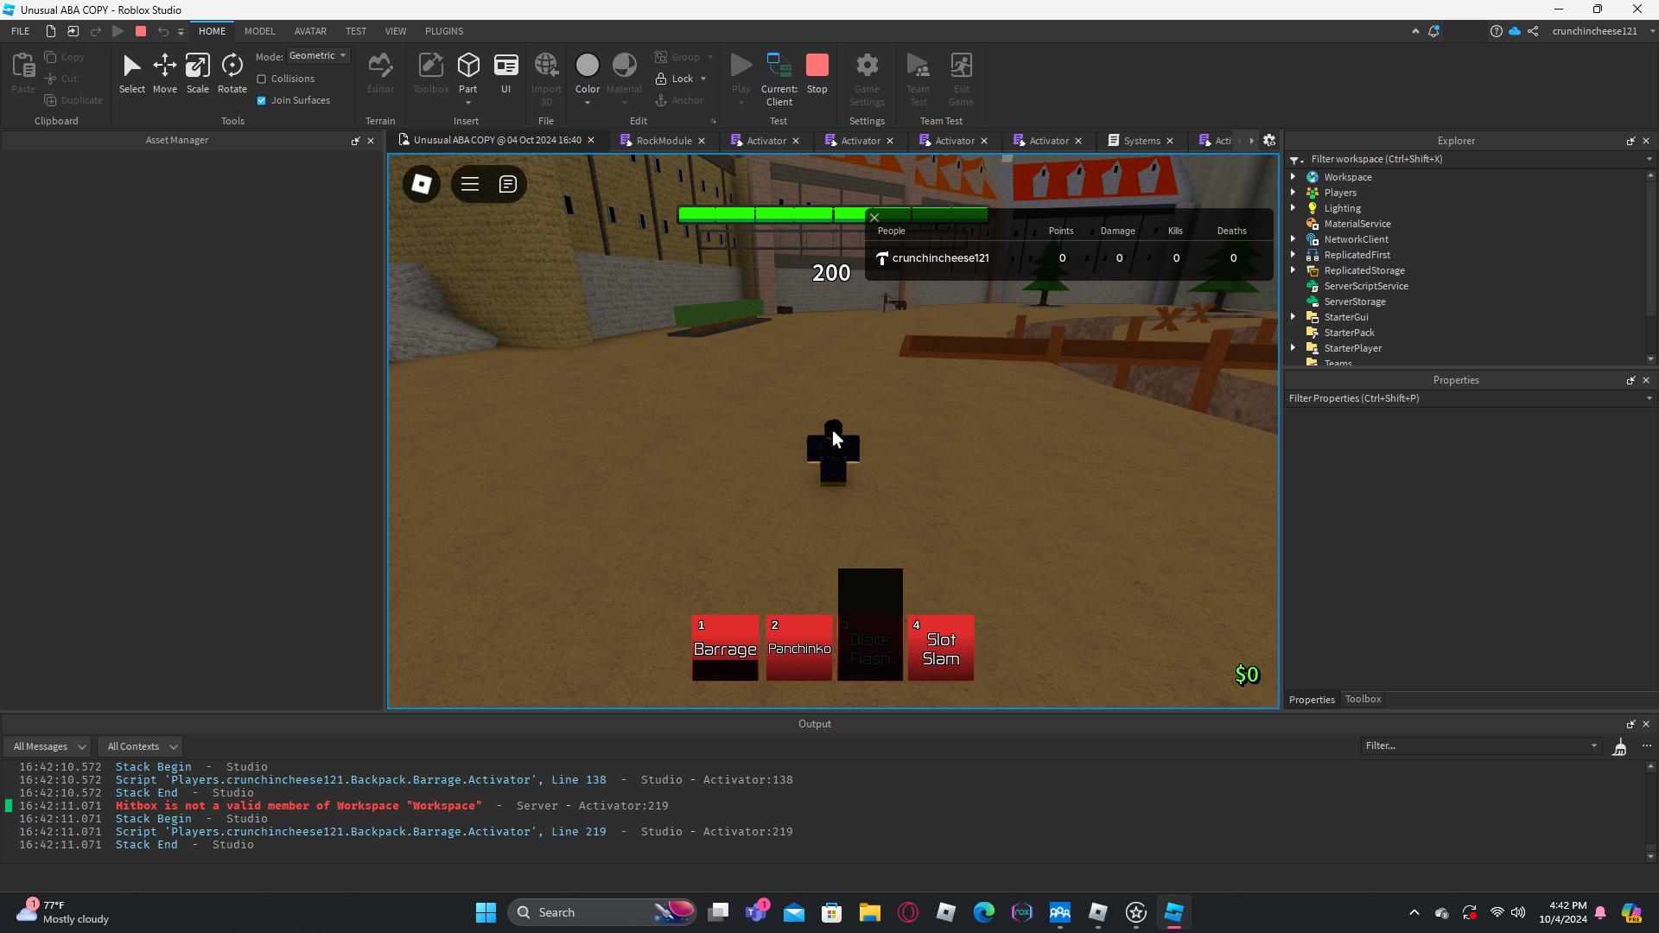Use the Panchinko ability slot
The image size is (1659, 933).
click(799, 648)
